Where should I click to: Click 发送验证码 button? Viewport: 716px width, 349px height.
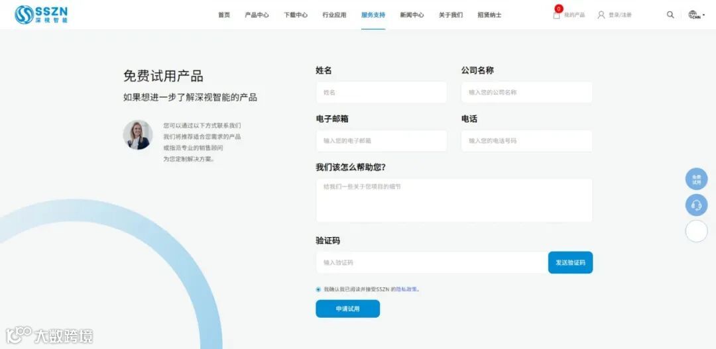click(x=570, y=263)
